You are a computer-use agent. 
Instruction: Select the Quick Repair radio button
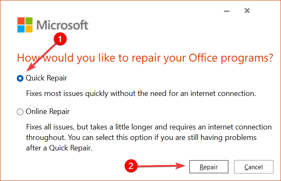20,78
